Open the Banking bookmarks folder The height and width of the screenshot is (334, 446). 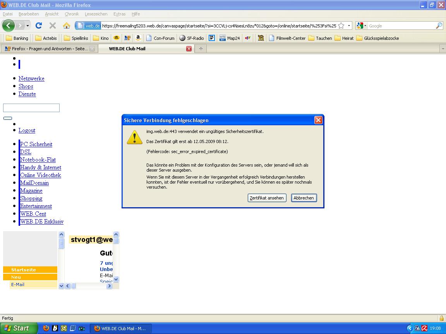pyautogui.click(x=17, y=38)
